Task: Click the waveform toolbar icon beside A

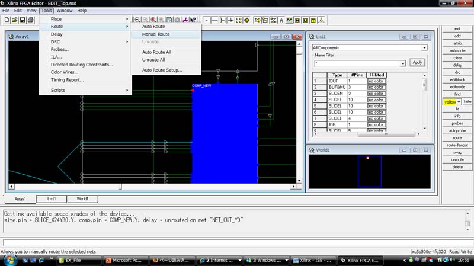Action: click(x=289, y=20)
